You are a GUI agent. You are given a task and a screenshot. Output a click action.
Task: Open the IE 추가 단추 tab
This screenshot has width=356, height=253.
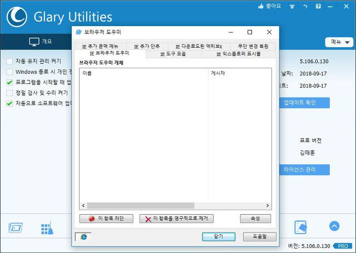click(x=147, y=47)
